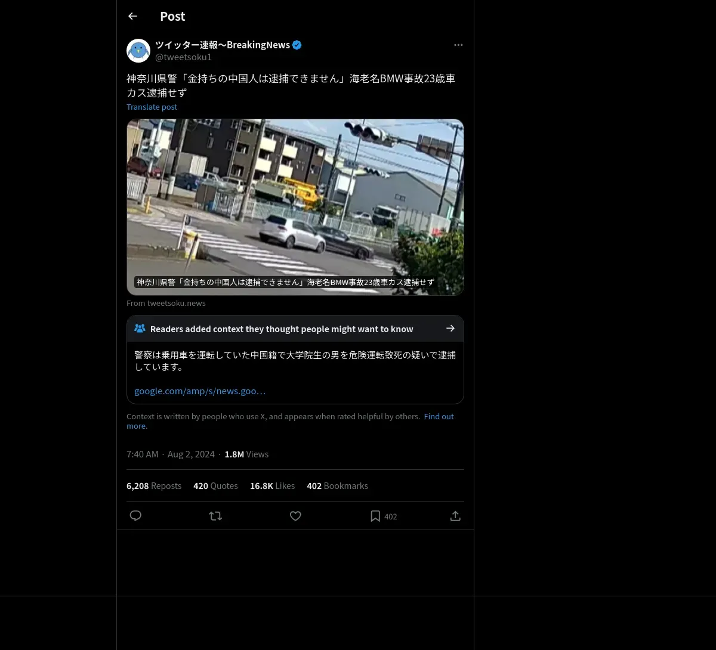Click the community notes people icon

coord(140,329)
